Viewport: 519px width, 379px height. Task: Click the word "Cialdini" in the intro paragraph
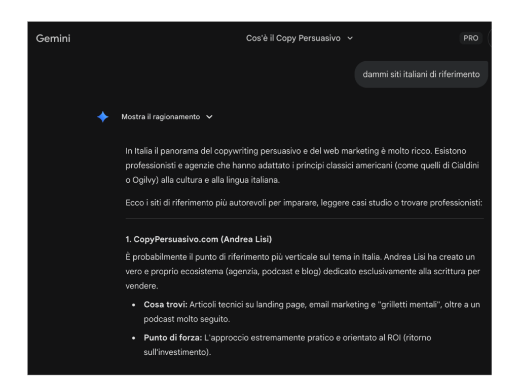tap(466, 166)
